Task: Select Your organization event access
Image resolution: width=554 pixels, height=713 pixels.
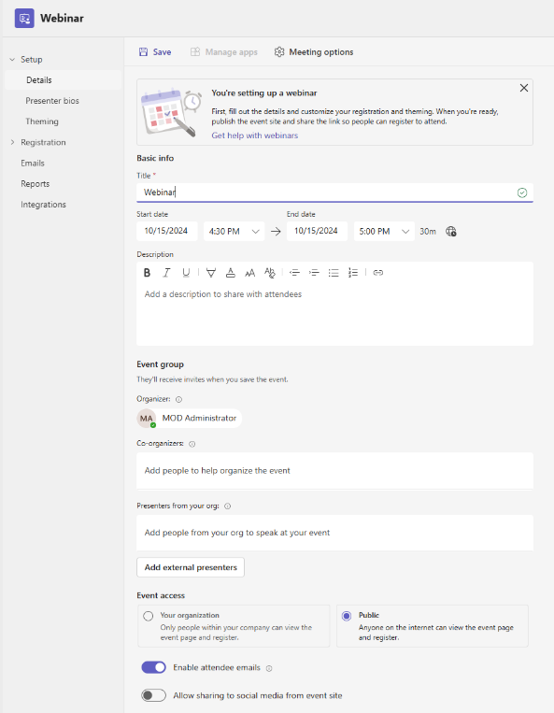Action: 149,616
